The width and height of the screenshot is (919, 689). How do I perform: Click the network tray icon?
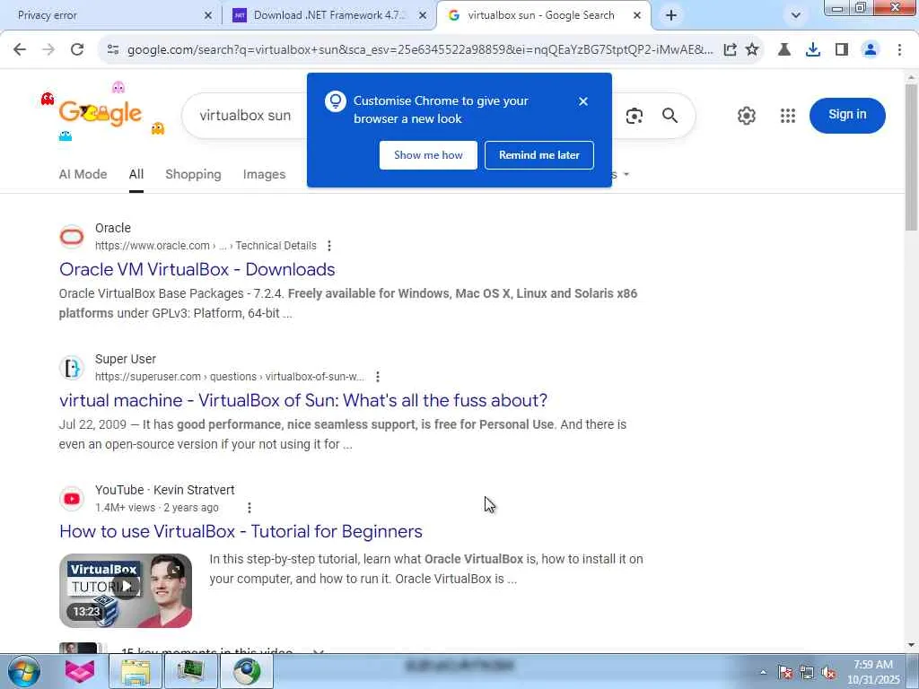point(807,673)
